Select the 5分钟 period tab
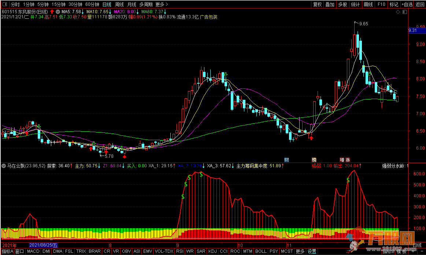 coord(43,4)
